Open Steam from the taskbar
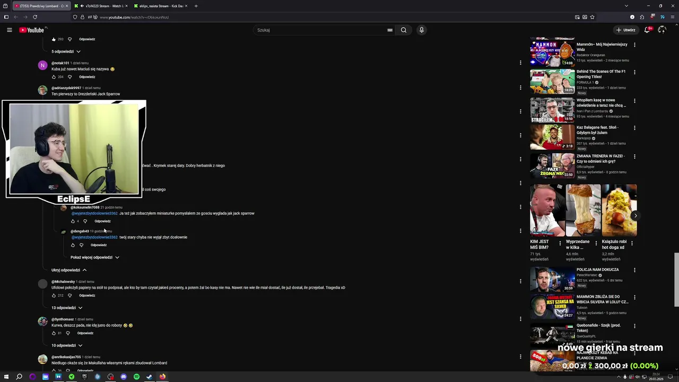Viewport: 679px width, 382px height. pos(149,377)
